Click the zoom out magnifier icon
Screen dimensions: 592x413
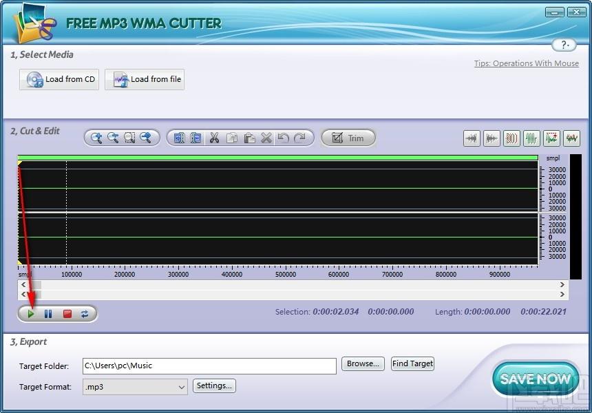click(113, 138)
